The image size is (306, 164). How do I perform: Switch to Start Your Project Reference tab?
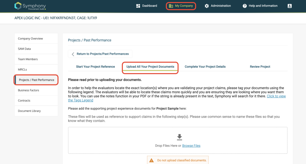(95, 67)
